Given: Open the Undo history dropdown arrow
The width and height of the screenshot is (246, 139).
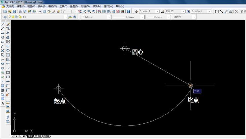Looking at the screenshot, I should [68, 12].
